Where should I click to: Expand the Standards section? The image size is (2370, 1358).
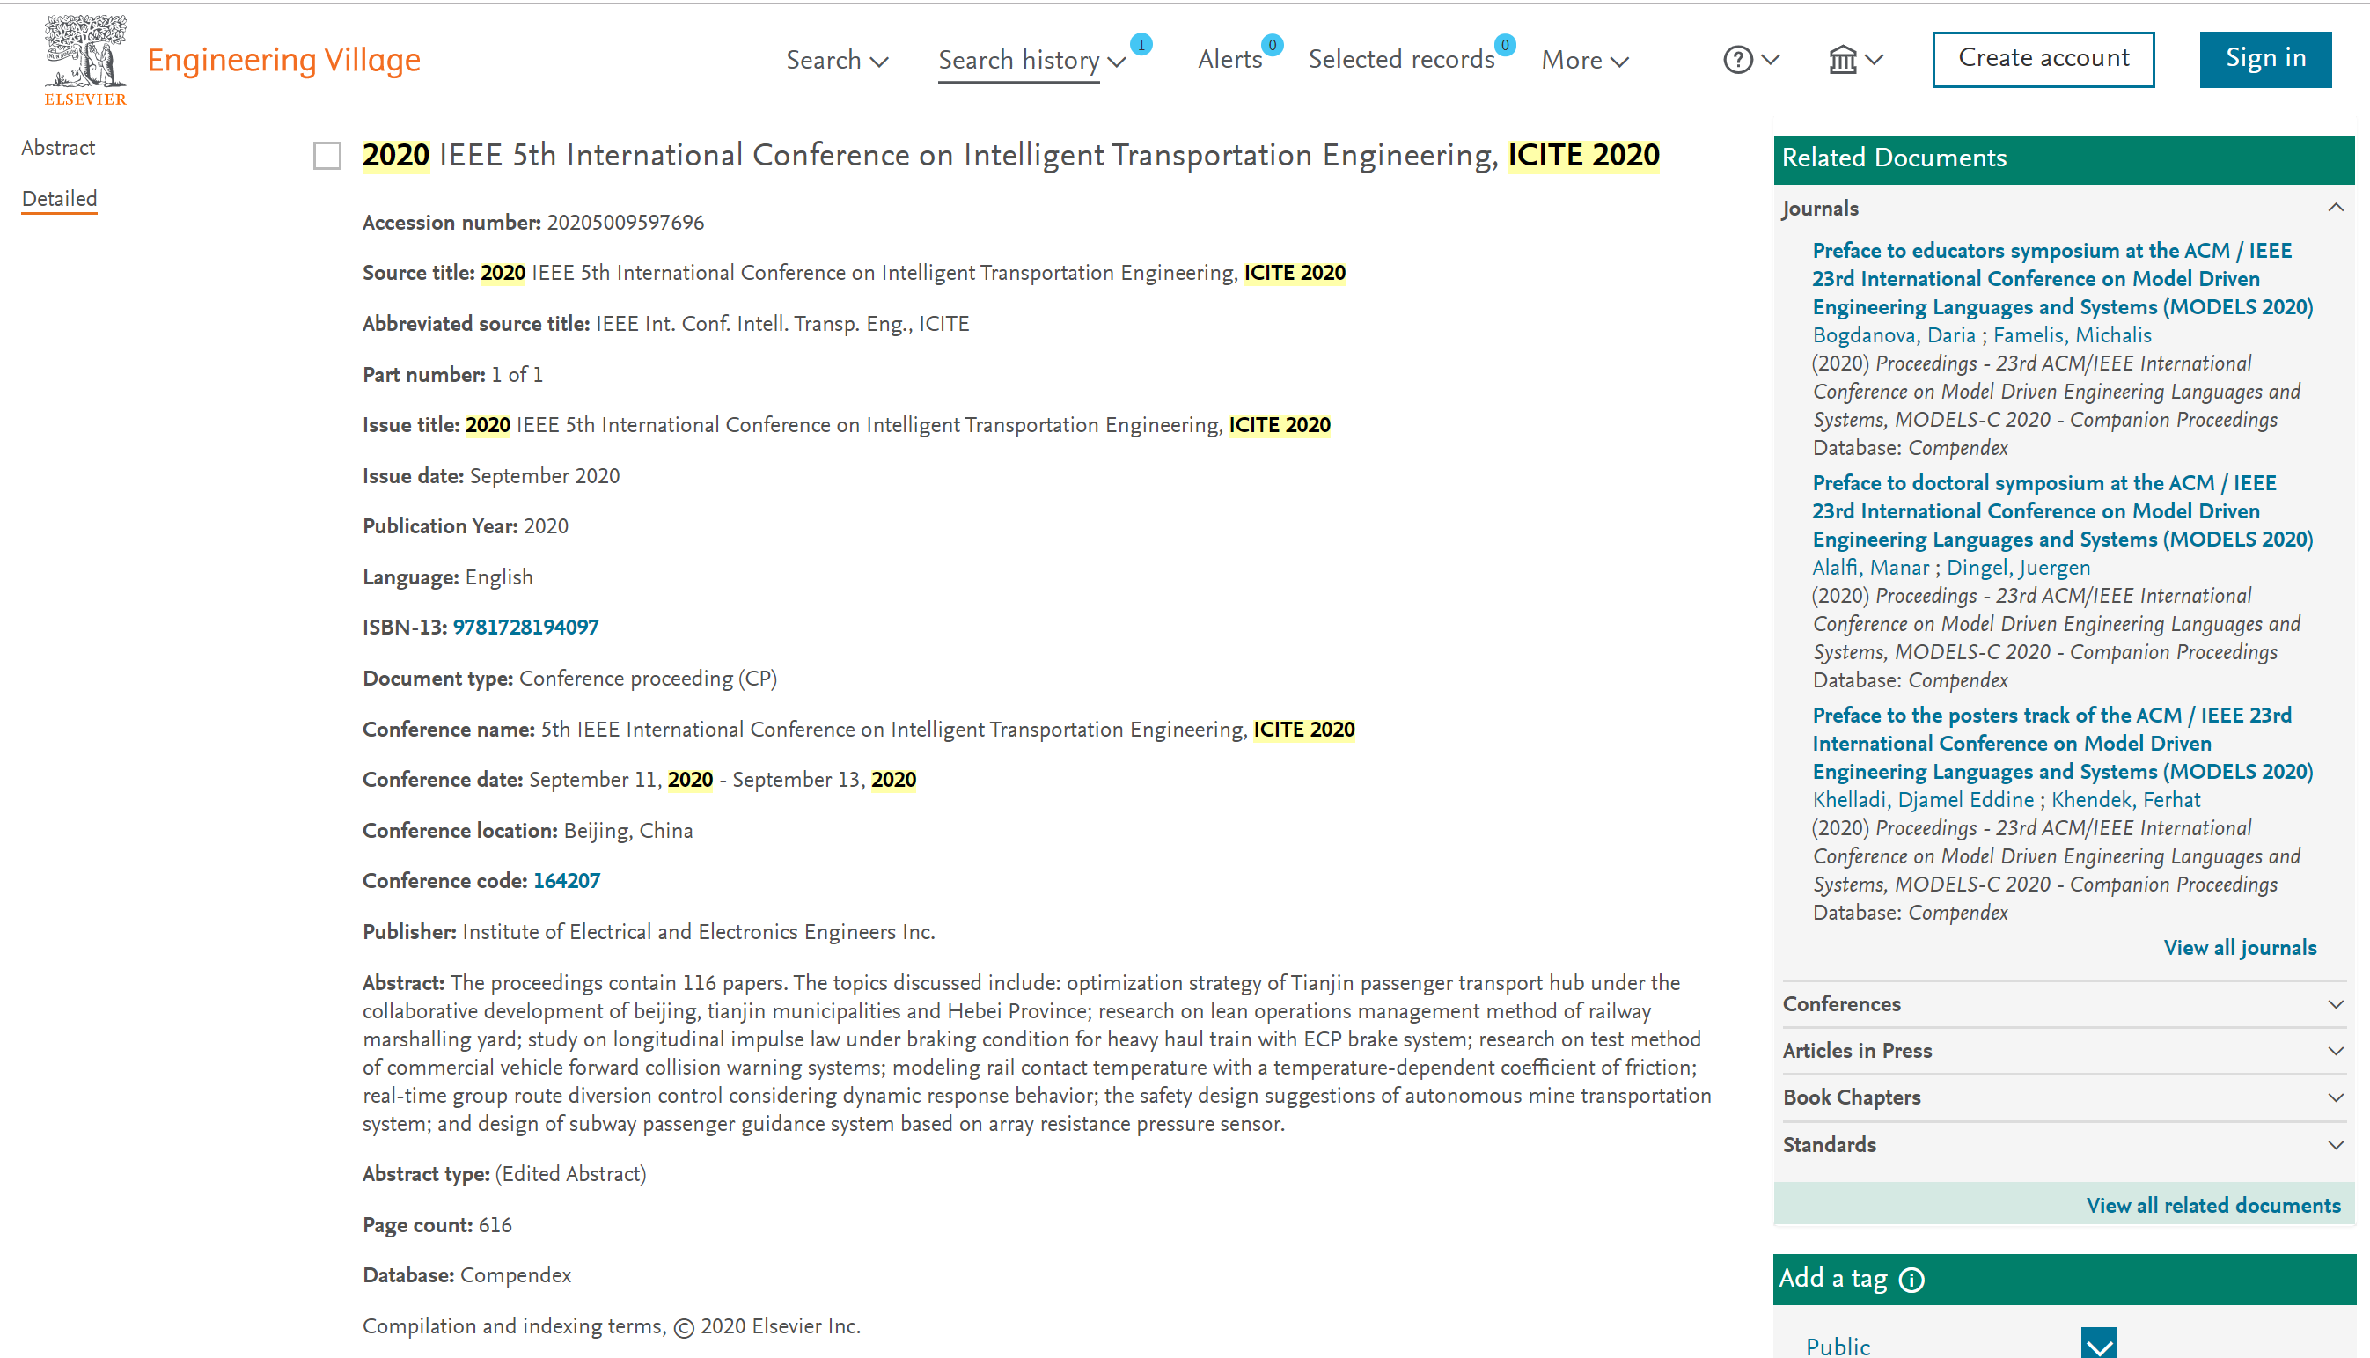point(2336,1144)
